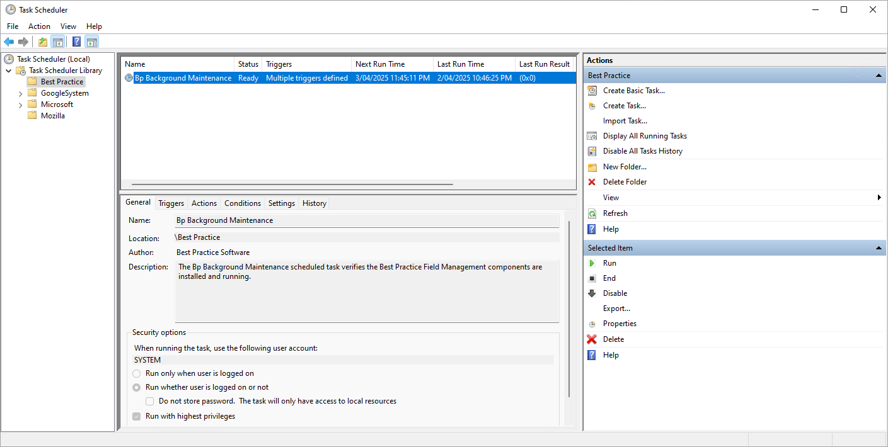Click the Properties action link
The height and width of the screenshot is (447, 888).
pyautogui.click(x=620, y=324)
